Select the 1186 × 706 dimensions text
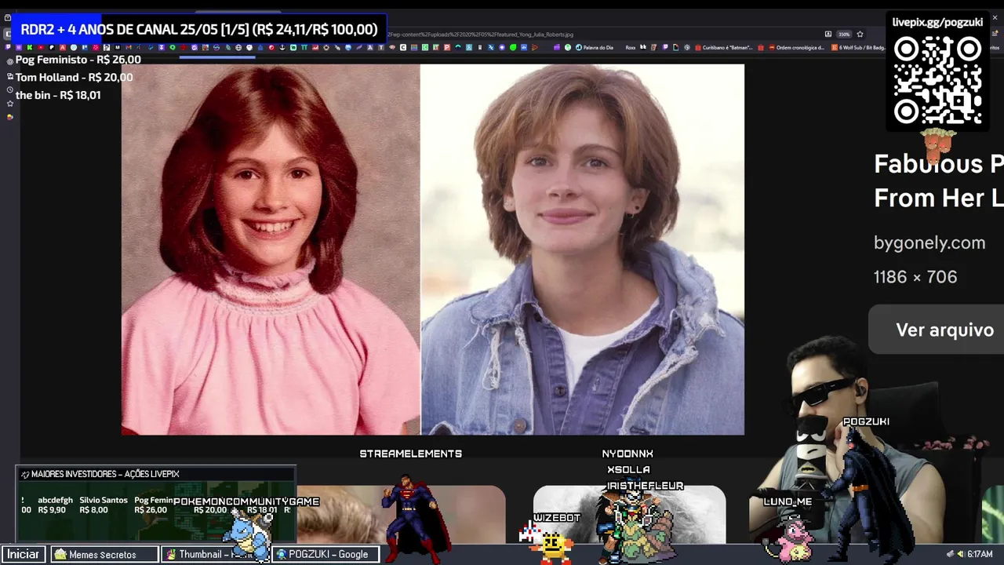 (915, 277)
